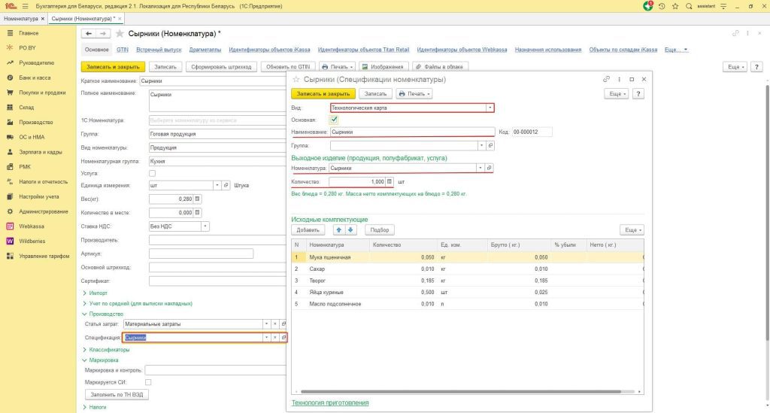The image size is (770, 413).
Task: Expand the Классификаторы section
Action: (x=109, y=350)
